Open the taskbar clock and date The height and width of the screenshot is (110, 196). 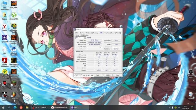coord(185,108)
